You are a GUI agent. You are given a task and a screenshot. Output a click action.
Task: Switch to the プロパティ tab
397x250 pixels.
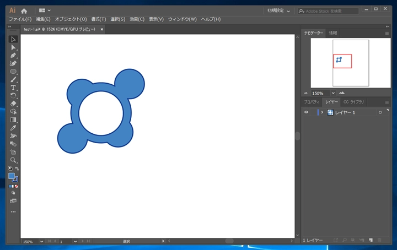point(312,102)
